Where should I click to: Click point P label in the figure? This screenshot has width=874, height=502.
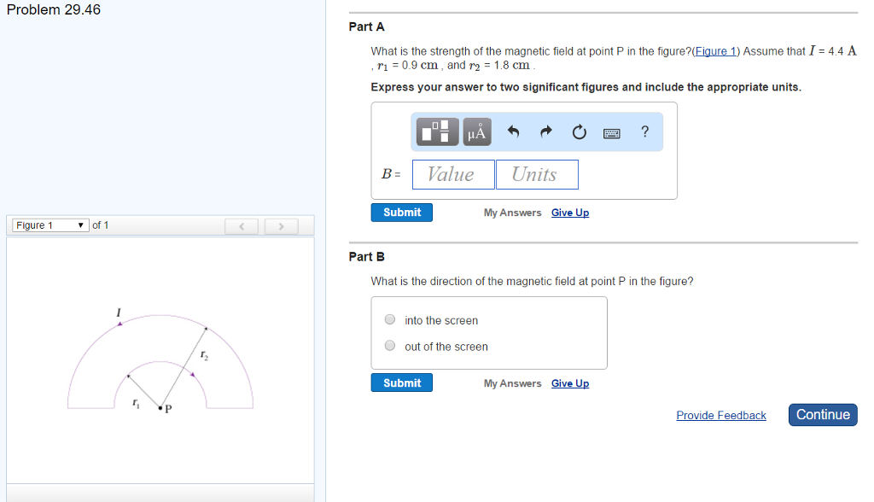coord(168,408)
